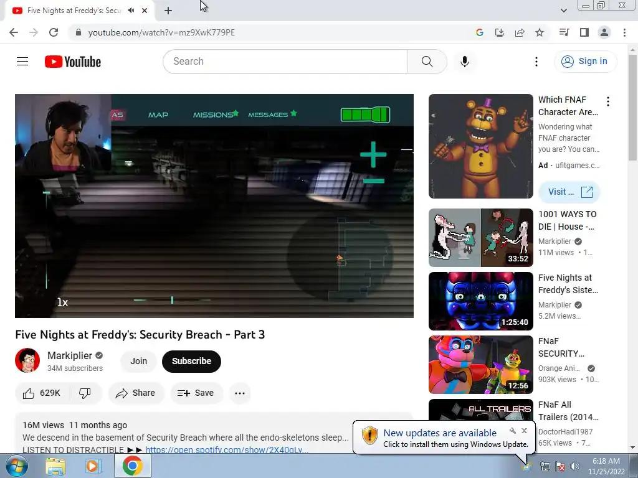This screenshot has height=478, width=638.
Task: Launch Windows Media Player from taskbar
Action: tap(93, 466)
